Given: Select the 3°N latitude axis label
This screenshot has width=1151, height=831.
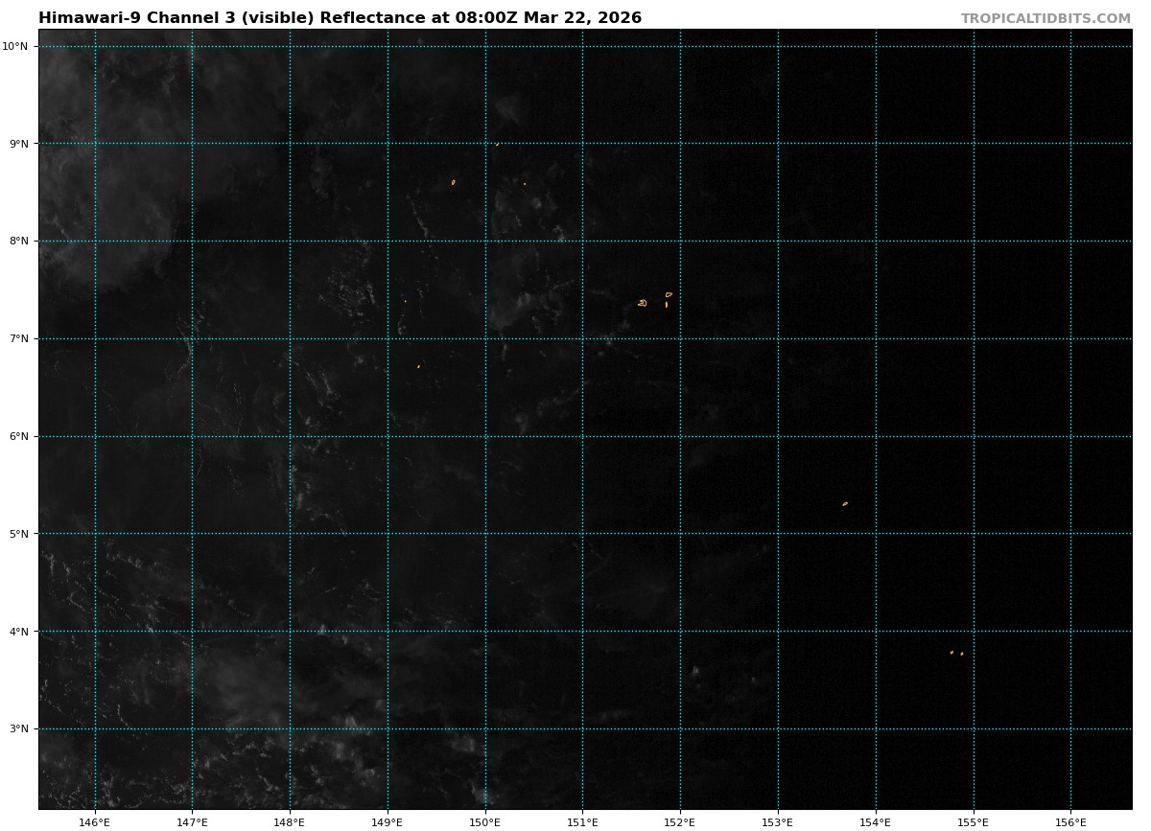Looking at the screenshot, I should tap(20, 728).
